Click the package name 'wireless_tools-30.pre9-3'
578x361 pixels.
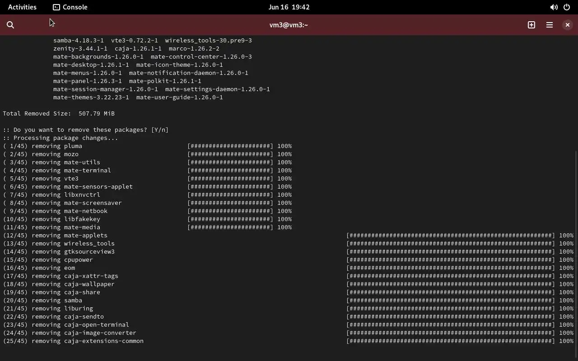click(x=209, y=41)
